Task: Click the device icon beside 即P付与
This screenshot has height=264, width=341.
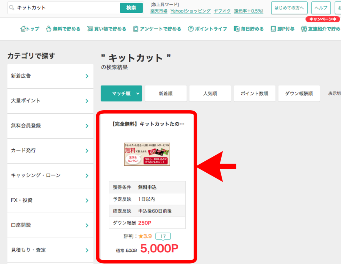Action: 273,29
